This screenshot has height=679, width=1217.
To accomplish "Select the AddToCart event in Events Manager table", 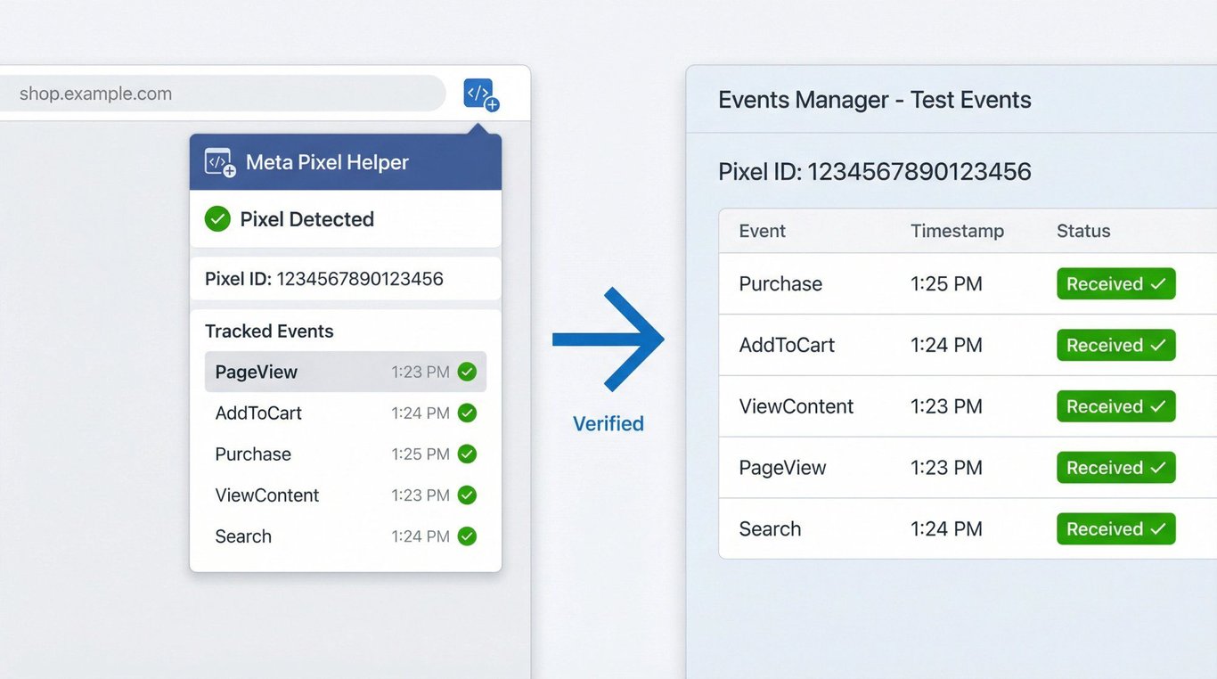I will coord(787,346).
